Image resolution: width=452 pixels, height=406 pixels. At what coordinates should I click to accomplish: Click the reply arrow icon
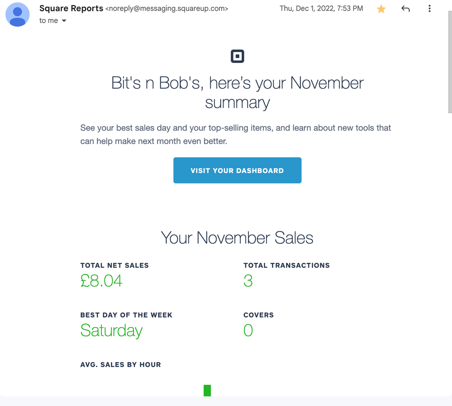pos(405,9)
